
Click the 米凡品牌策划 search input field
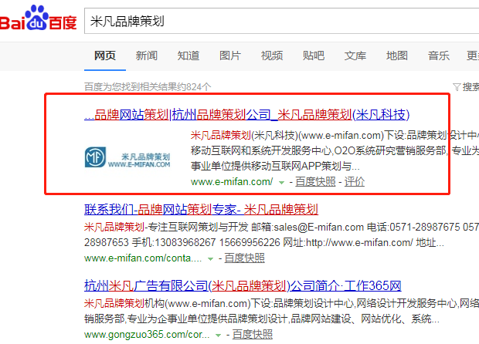282,21
